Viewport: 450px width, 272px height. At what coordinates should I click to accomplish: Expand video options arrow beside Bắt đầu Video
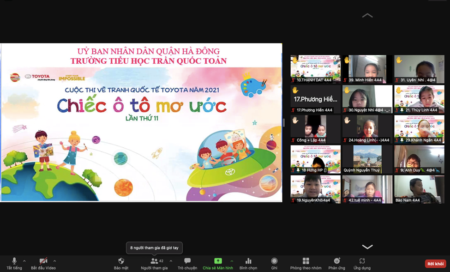coord(54,261)
